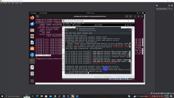Open Machine menu in outer VirtualBox window
This screenshot has height=98, width=174.
coord(5,3)
